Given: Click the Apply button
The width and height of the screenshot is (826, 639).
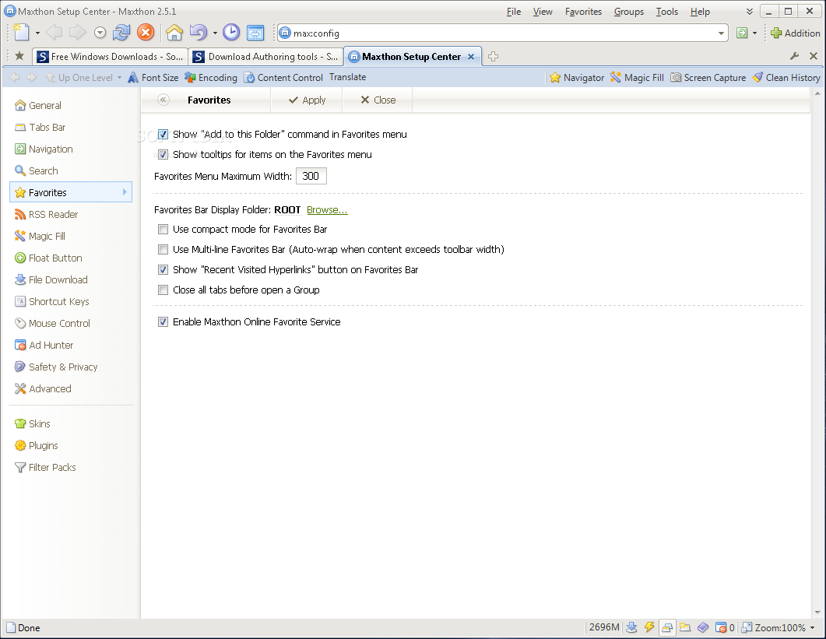Looking at the screenshot, I should pos(307,100).
